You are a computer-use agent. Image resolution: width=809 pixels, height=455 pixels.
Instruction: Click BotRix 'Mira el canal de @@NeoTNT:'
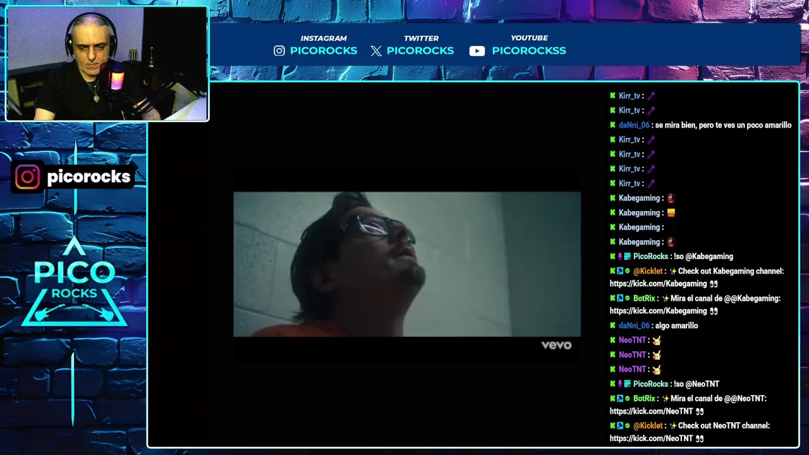719,399
